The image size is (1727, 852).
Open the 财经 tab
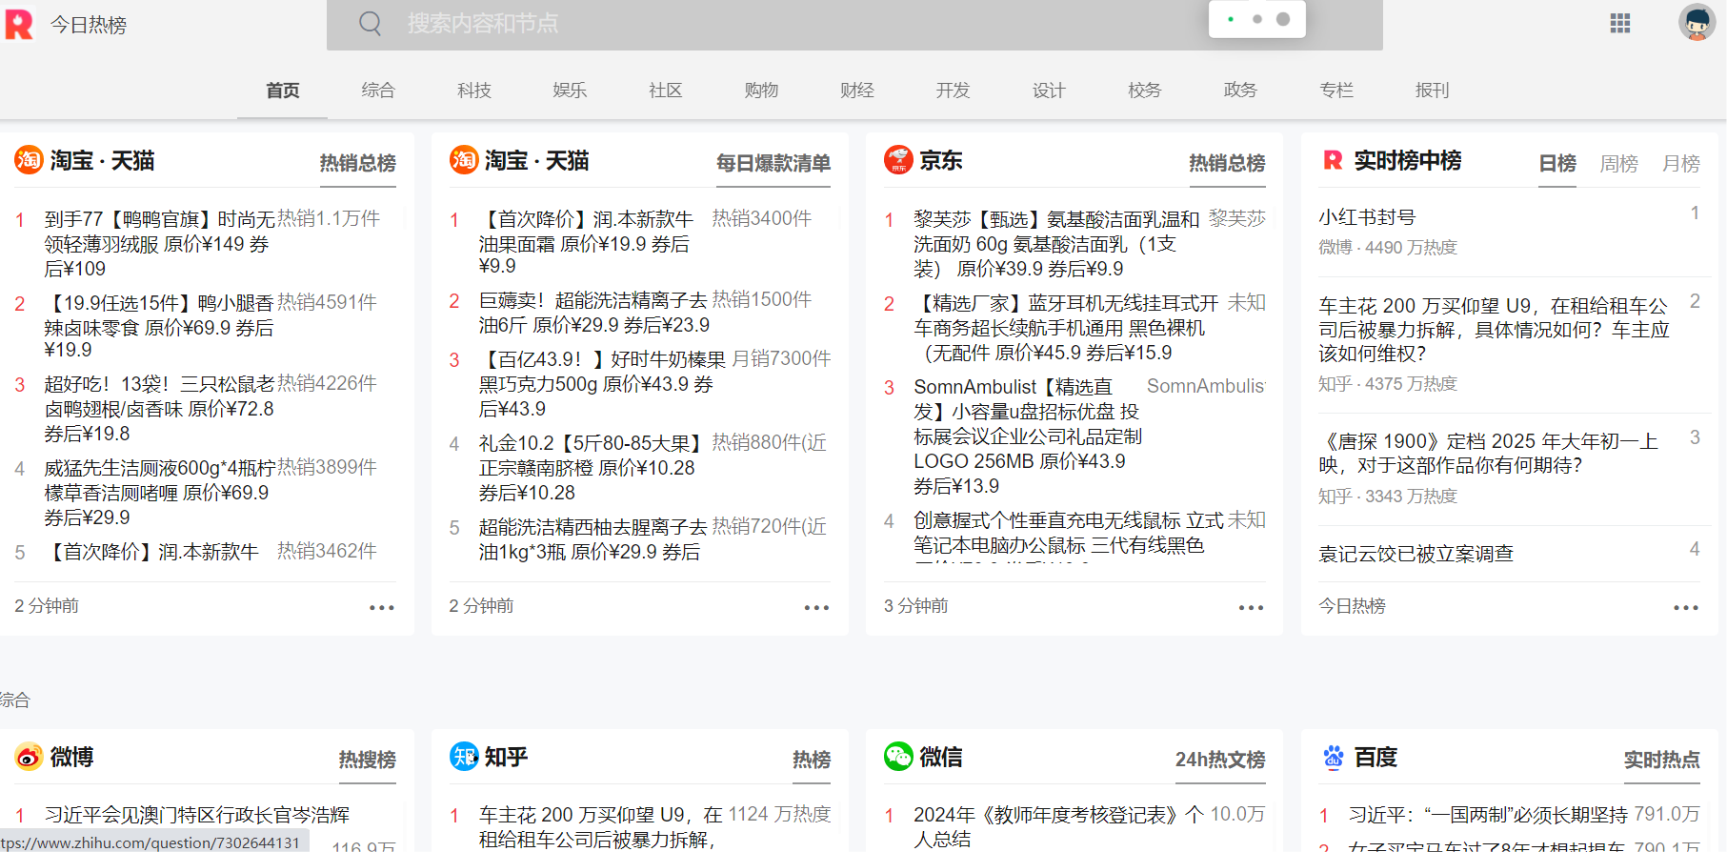coord(857,91)
